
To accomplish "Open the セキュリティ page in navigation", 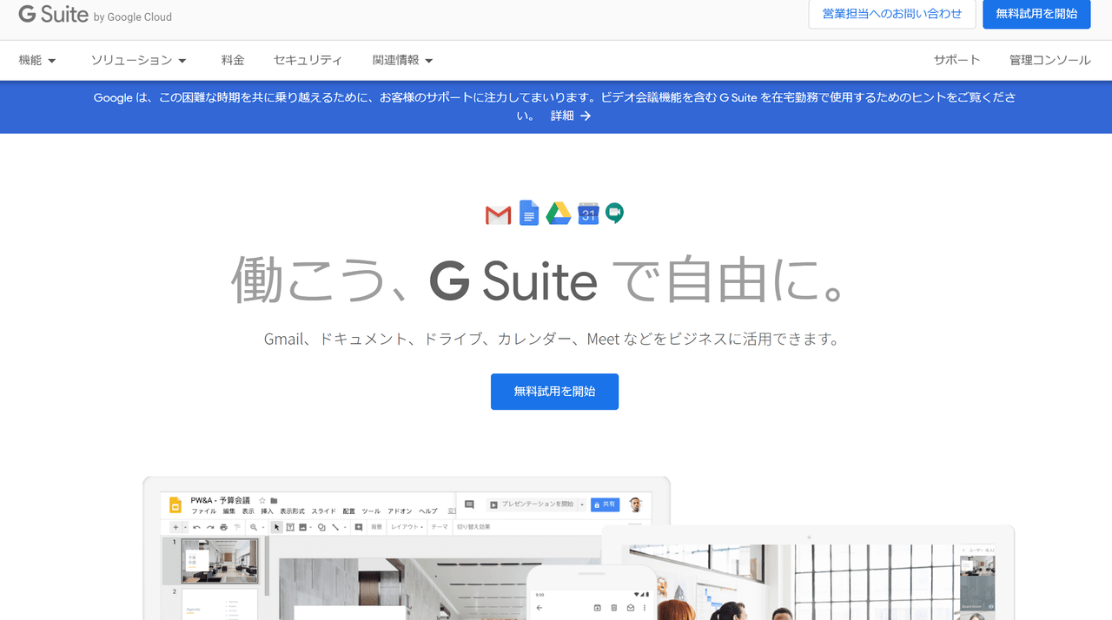I will click(x=308, y=60).
